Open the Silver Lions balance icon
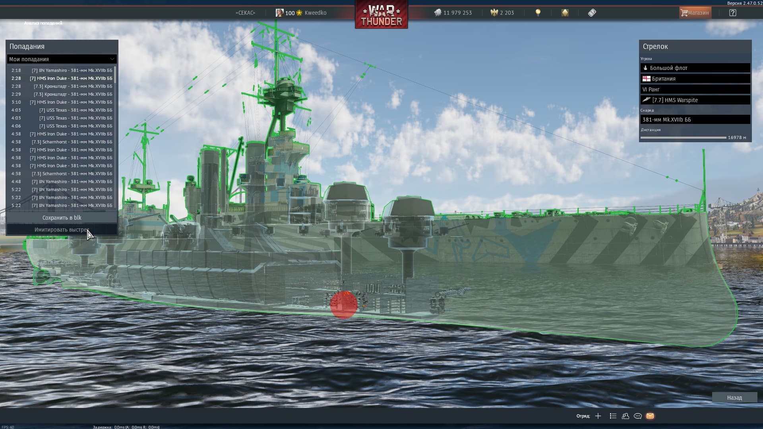Image resolution: width=763 pixels, height=429 pixels. [x=438, y=13]
